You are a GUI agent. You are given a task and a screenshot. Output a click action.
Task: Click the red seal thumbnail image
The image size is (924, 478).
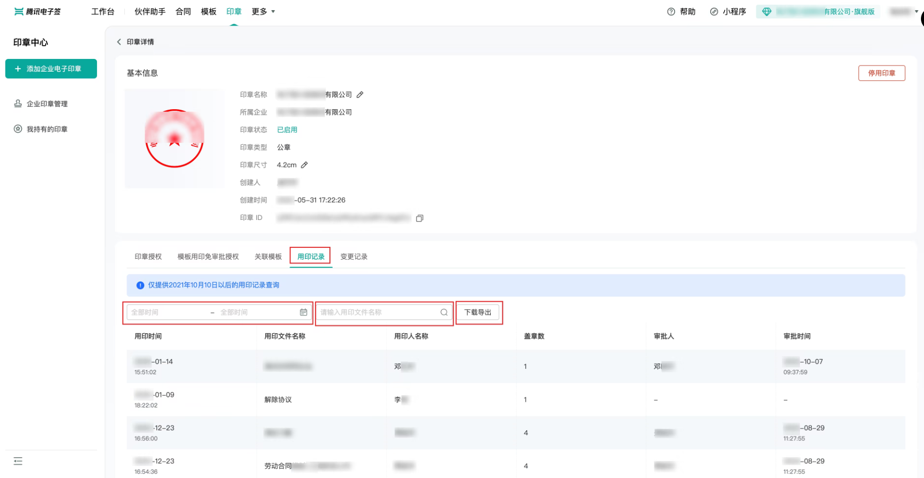tap(174, 138)
